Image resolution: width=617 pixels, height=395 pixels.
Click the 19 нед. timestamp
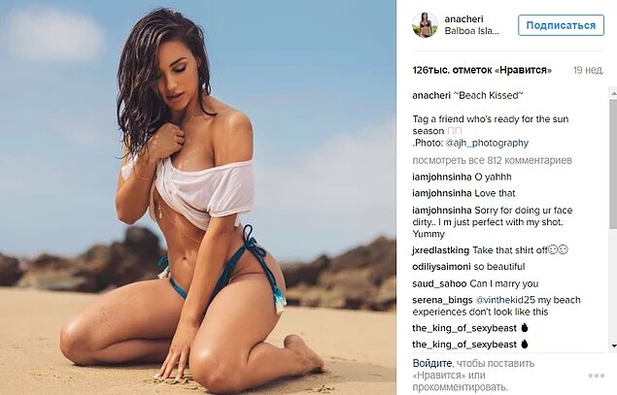(x=588, y=70)
